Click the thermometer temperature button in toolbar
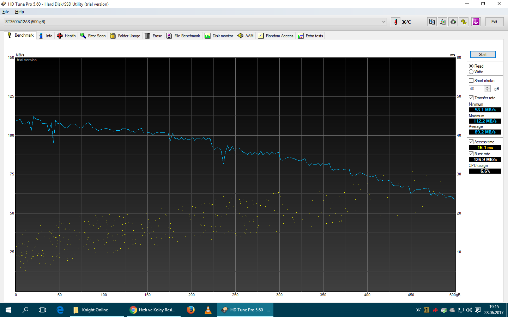Viewport: 508px width, 317px height. tap(395, 22)
